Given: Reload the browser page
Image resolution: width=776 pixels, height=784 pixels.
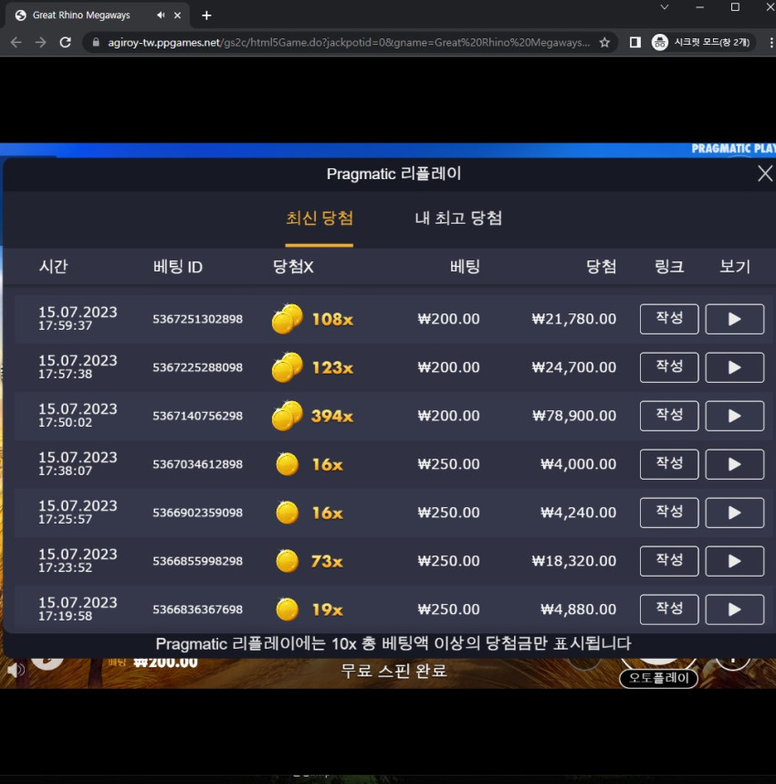Looking at the screenshot, I should (x=66, y=43).
